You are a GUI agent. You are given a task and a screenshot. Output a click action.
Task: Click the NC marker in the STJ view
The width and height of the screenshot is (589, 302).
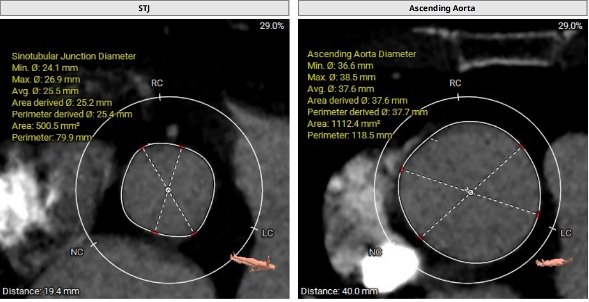click(x=77, y=252)
